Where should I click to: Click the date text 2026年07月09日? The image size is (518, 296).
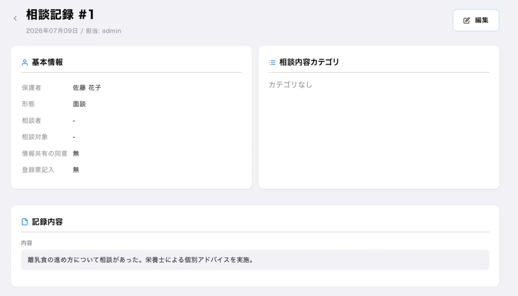point(52,31)
